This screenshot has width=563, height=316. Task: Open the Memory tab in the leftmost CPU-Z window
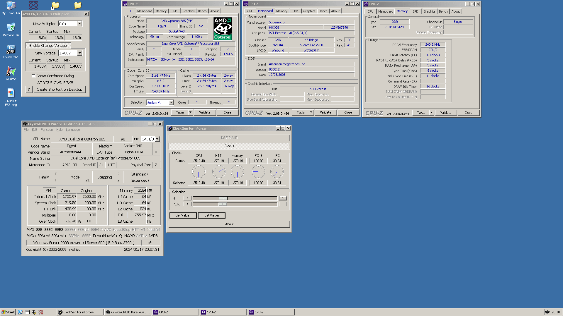tap(161, 11)
